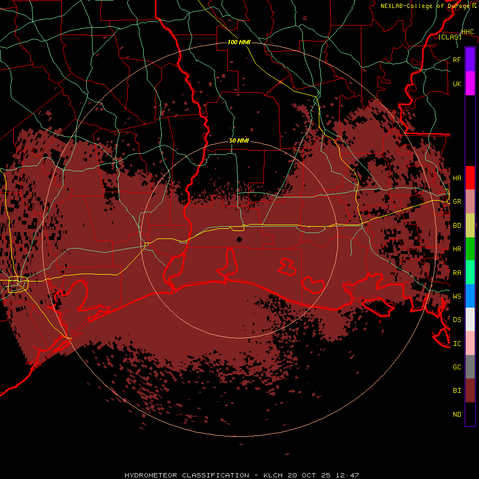479x479 pixels.
Task: Click the HR green legend swatch
Action: tap(470, 249)
